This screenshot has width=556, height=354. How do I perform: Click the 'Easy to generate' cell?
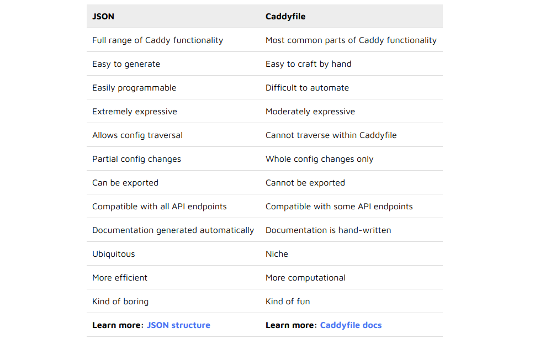pyautogui.click(x=126, y=64)
